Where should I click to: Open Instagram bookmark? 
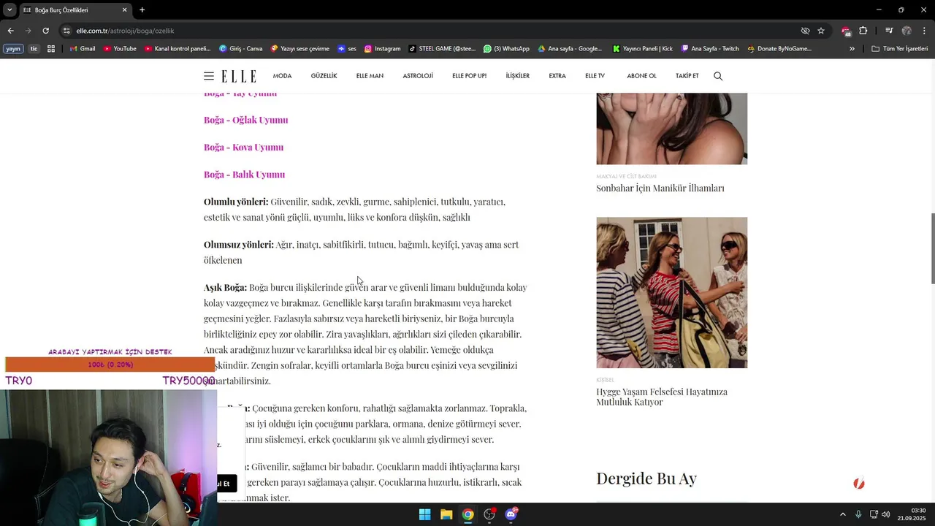coord(382,49)
